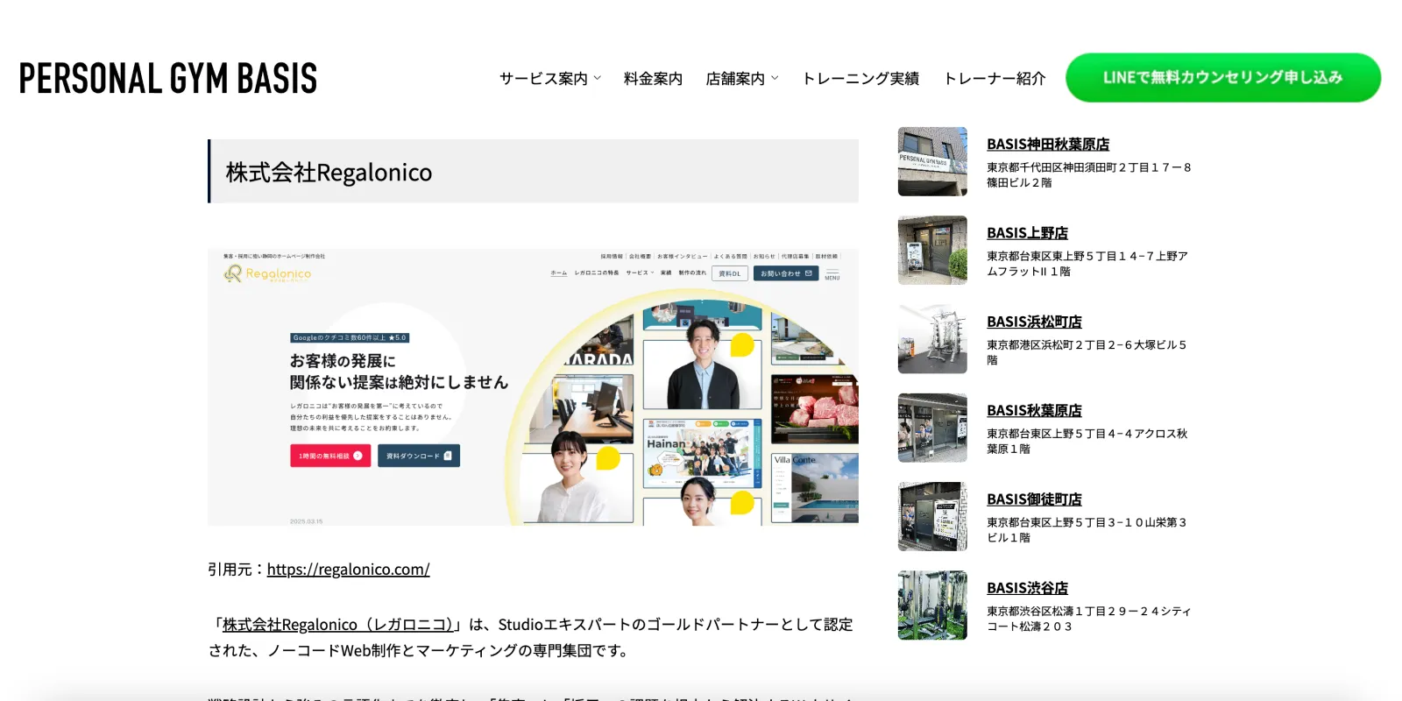Click the Regalonico website screenshot image
Screen dimensions: 1402x701
[x=533, y=387]
